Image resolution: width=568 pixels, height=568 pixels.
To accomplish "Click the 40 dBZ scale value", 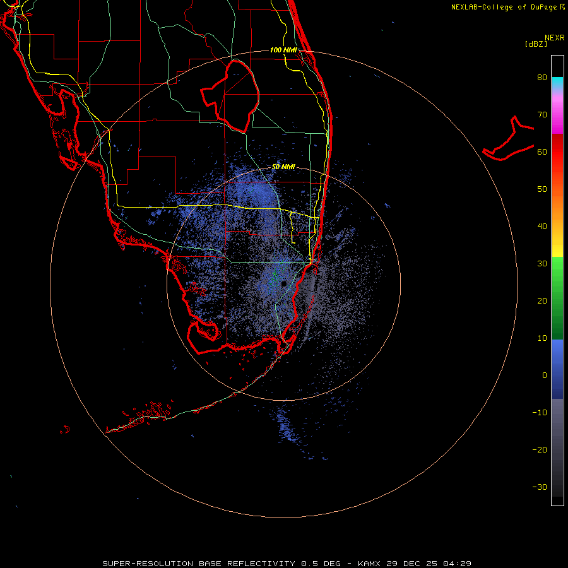I will coord(542,227).
